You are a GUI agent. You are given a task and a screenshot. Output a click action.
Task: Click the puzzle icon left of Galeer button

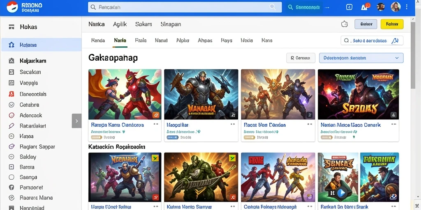[x=345, y=24]
